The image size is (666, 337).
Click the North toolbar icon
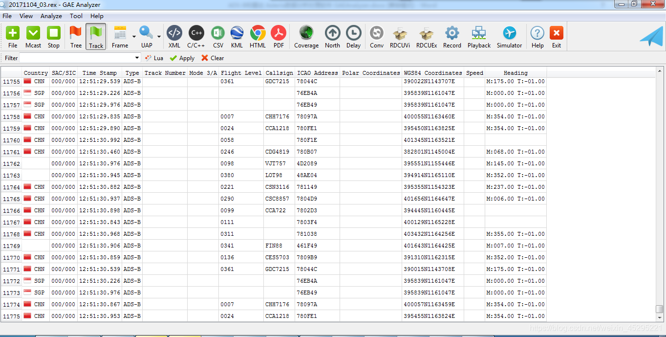(x=332, y=37)
